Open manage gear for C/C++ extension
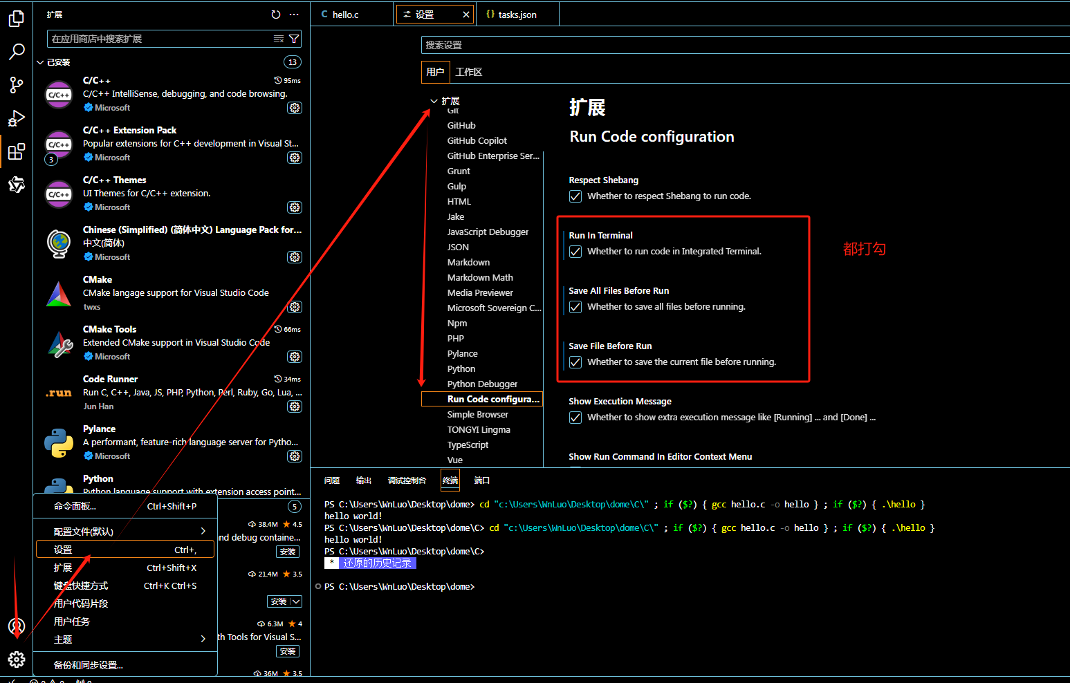This screenshot has height=683, width=1070. point(295,108)
